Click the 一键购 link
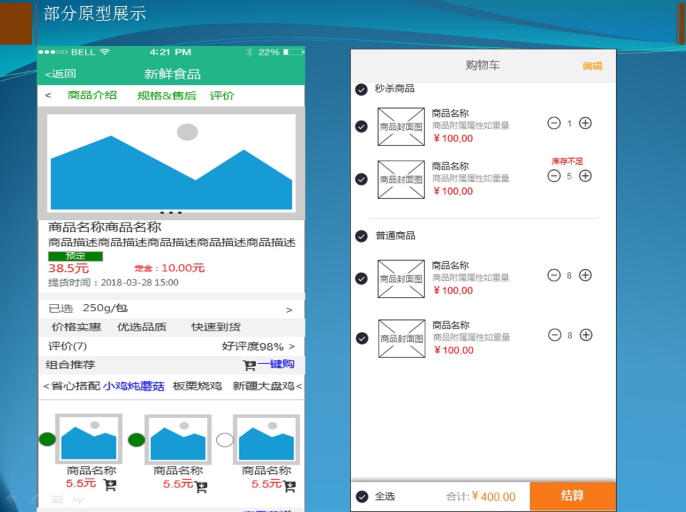The image size is (686, 512). point(276,364)
